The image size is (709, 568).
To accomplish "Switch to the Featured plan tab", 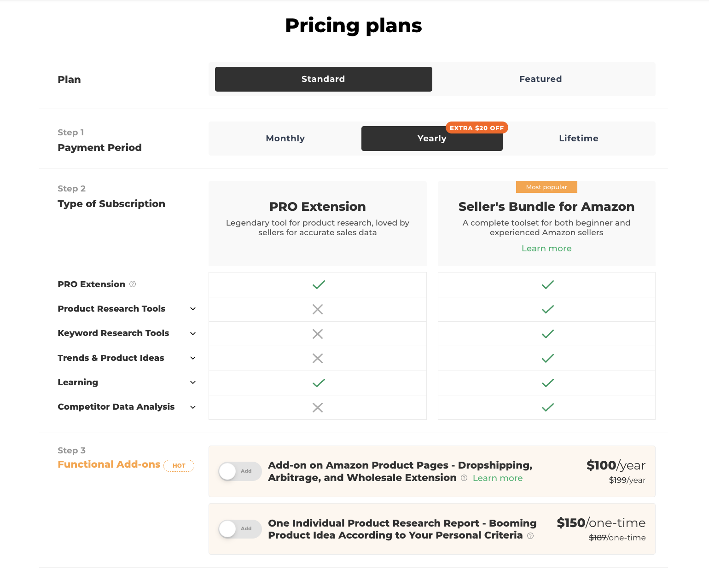I will click(x=540, y=79).
